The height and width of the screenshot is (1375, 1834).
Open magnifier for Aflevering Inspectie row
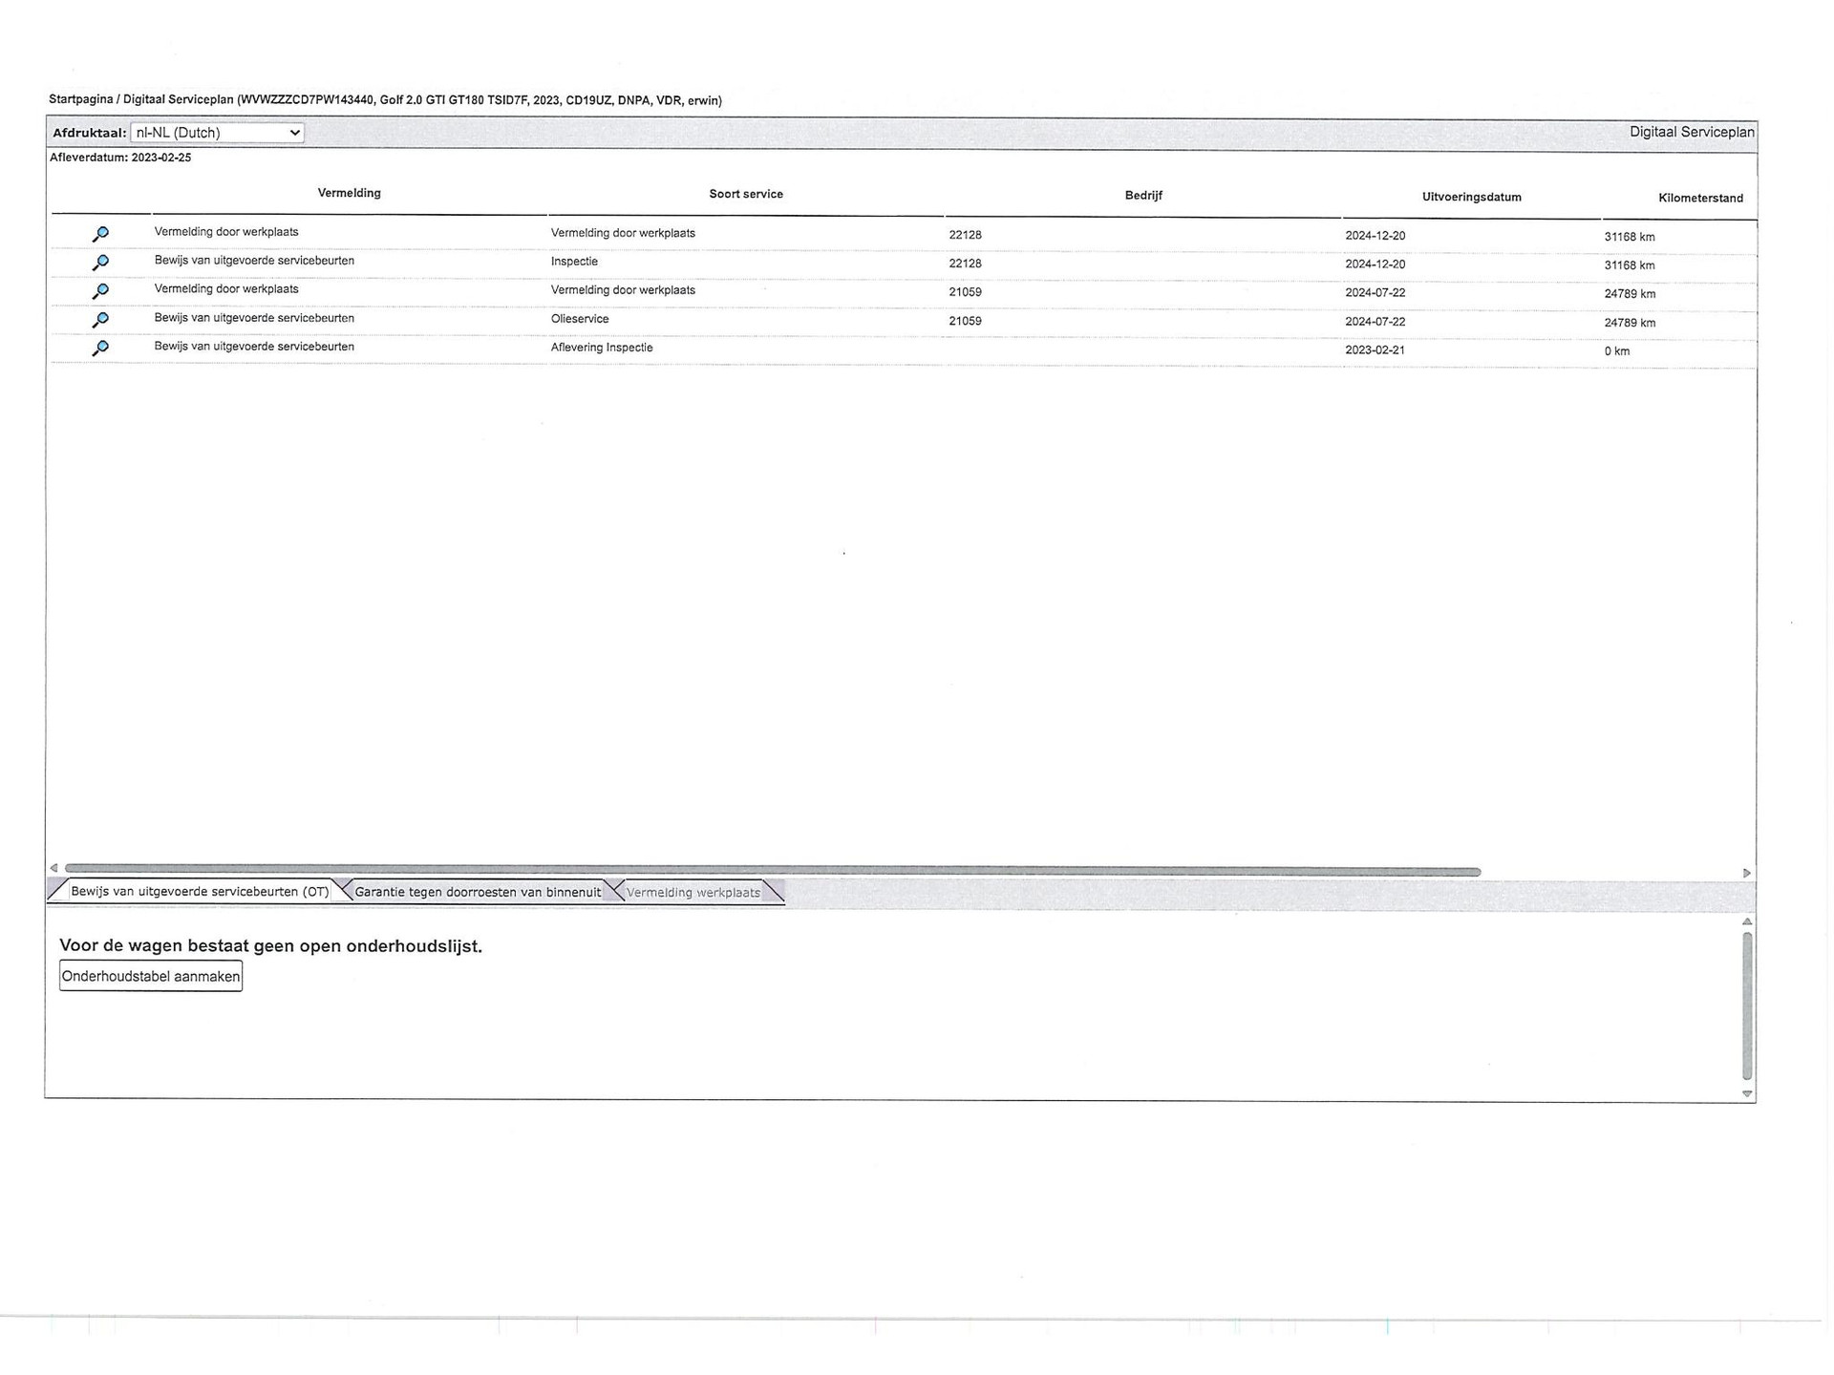(100, 349)
